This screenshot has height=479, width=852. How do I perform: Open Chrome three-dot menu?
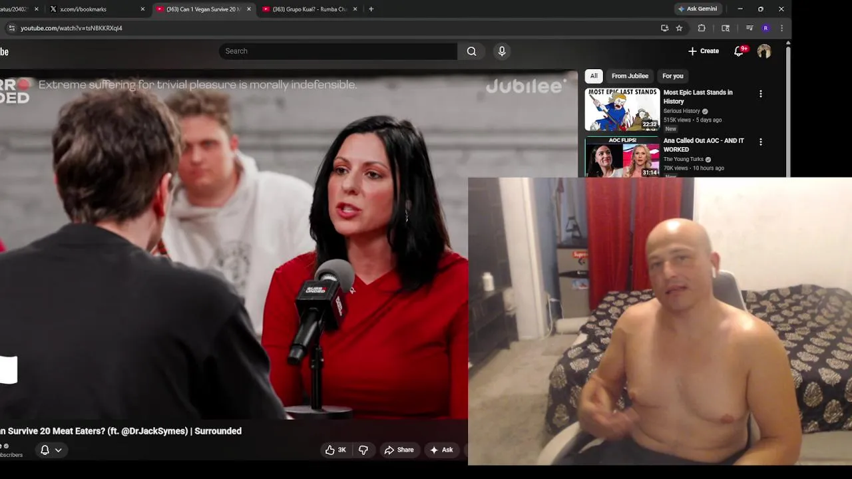click(x=781, y=28)
